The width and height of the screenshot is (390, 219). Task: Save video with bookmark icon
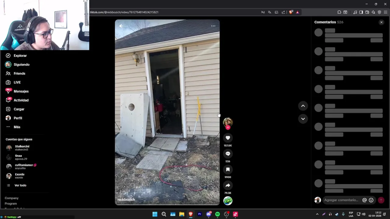click(228, 169)
